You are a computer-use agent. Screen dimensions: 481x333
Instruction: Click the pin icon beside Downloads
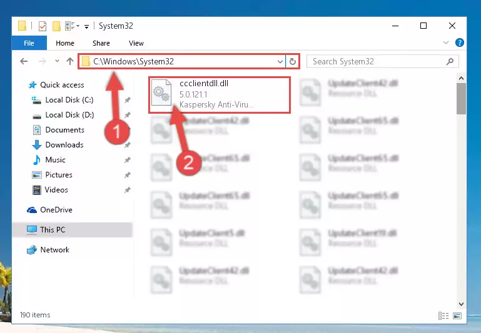point(128,145)
